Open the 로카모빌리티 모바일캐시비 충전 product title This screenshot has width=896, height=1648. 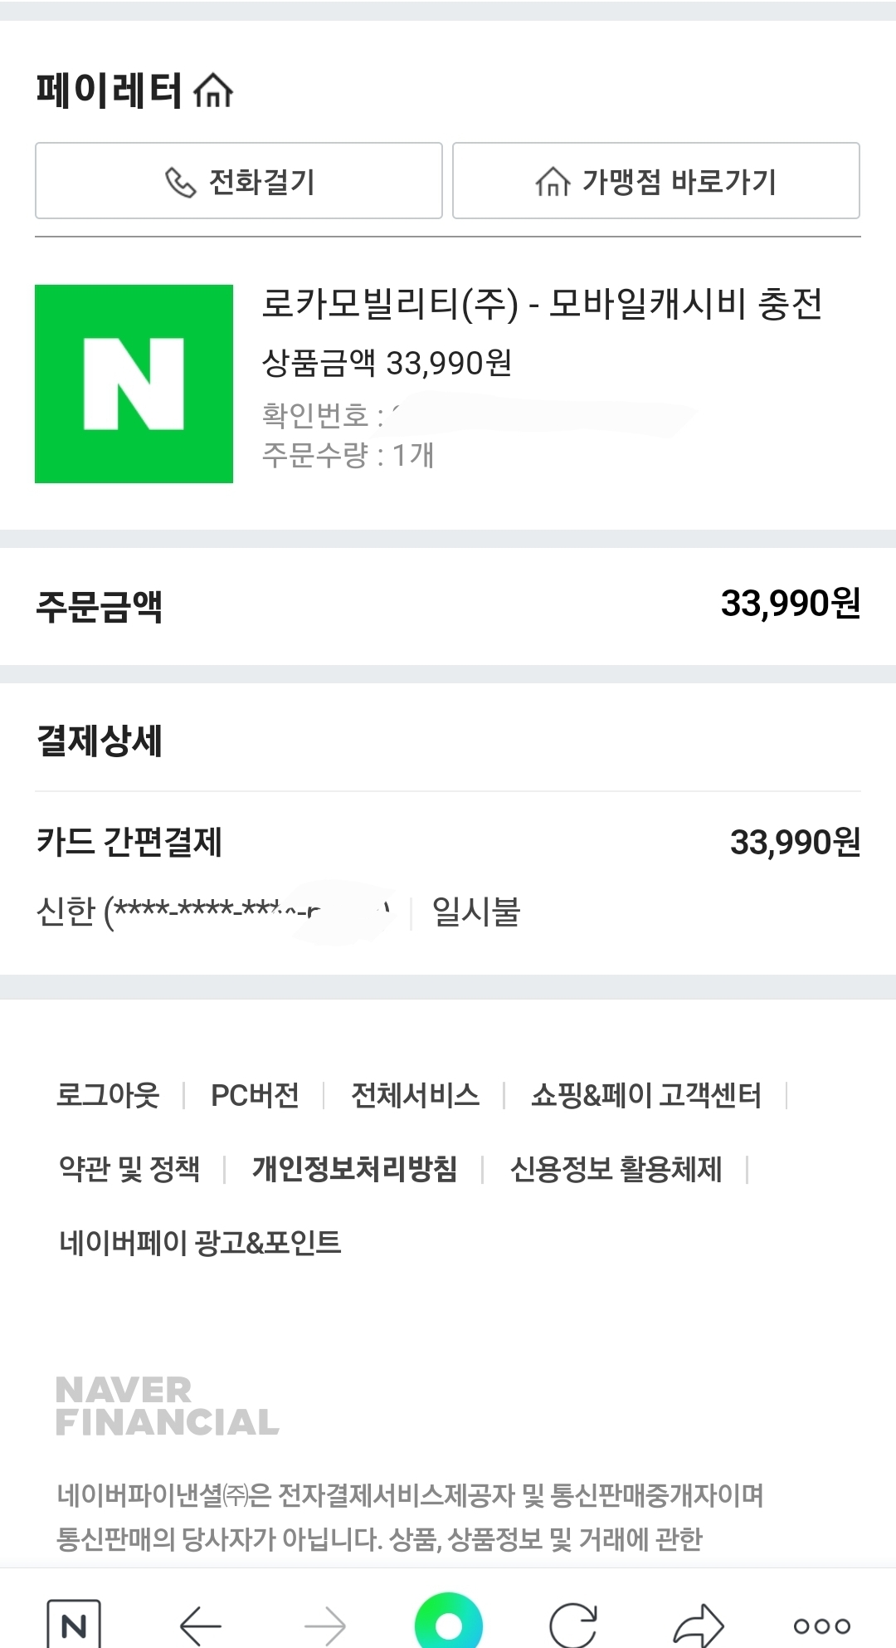point(542,304)
